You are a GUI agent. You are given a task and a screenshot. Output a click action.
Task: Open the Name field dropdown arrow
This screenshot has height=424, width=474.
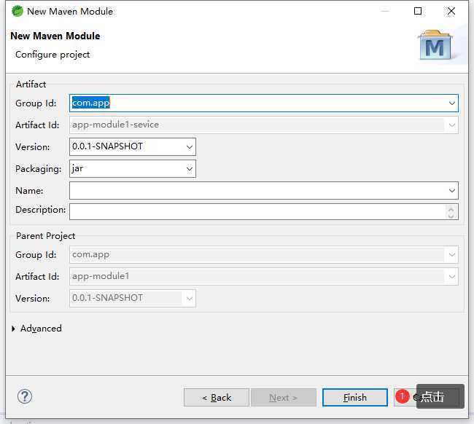click(451, 191)
